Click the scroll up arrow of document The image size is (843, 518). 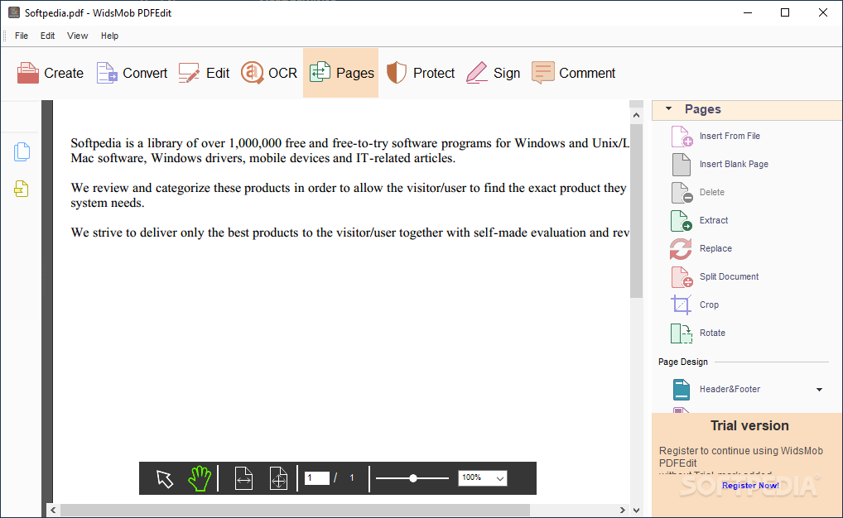pos(636,115)
